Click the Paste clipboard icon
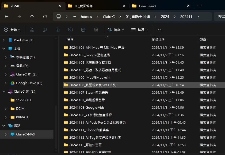The height and width of the screenshot is (155, 225). point(58,30)
